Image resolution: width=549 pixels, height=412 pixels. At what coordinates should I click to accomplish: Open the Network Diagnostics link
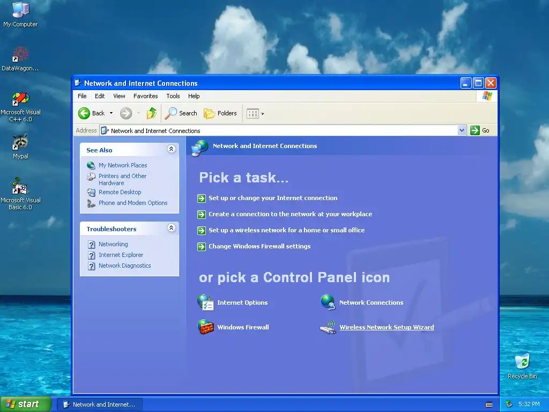(x=124, y=266)
